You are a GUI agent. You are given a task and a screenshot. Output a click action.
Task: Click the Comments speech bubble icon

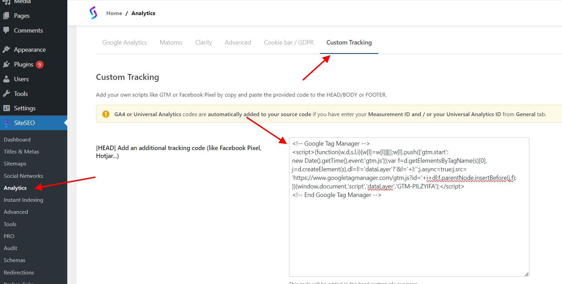(x=6, y=30)
